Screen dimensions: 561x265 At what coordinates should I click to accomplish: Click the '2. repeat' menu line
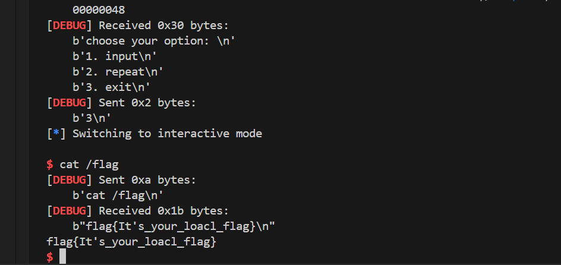point(118,72)
